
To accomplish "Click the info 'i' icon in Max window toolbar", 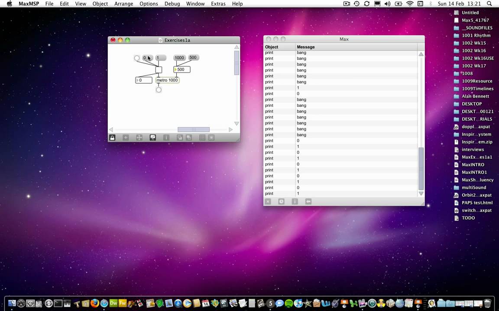I will [x=295, y=202].
